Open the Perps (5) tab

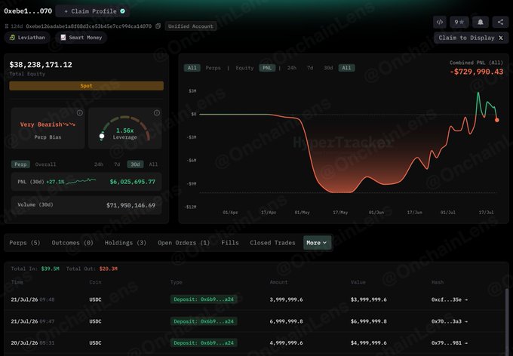[x=25, y=243]
